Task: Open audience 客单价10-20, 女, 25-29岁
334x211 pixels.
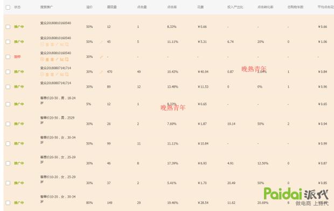Action: click(58, 179)
